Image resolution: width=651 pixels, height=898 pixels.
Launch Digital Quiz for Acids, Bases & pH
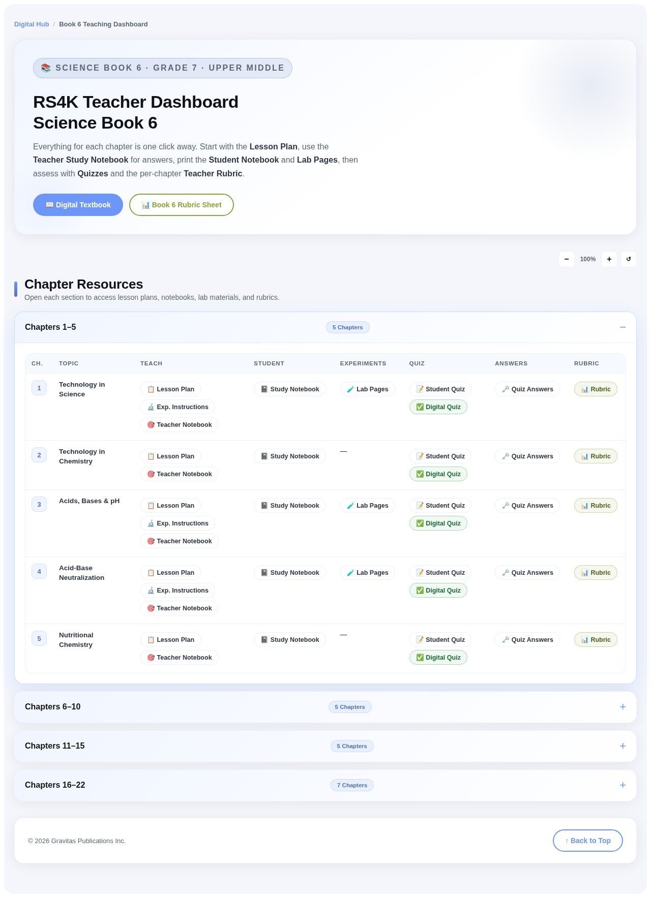point(438,523)
